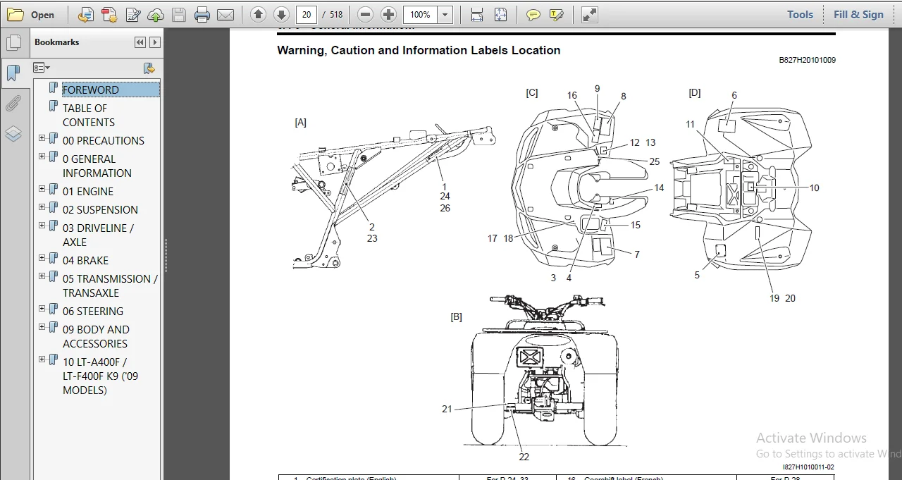This screenshot has width=902, height=480.
Task: Click the scrolling mode fit-width icon
Action: click(x=477, y=14)
